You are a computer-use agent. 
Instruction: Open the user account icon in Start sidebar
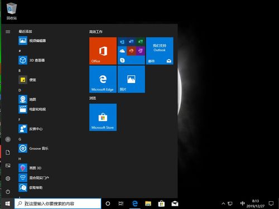(x=8, y=139)
